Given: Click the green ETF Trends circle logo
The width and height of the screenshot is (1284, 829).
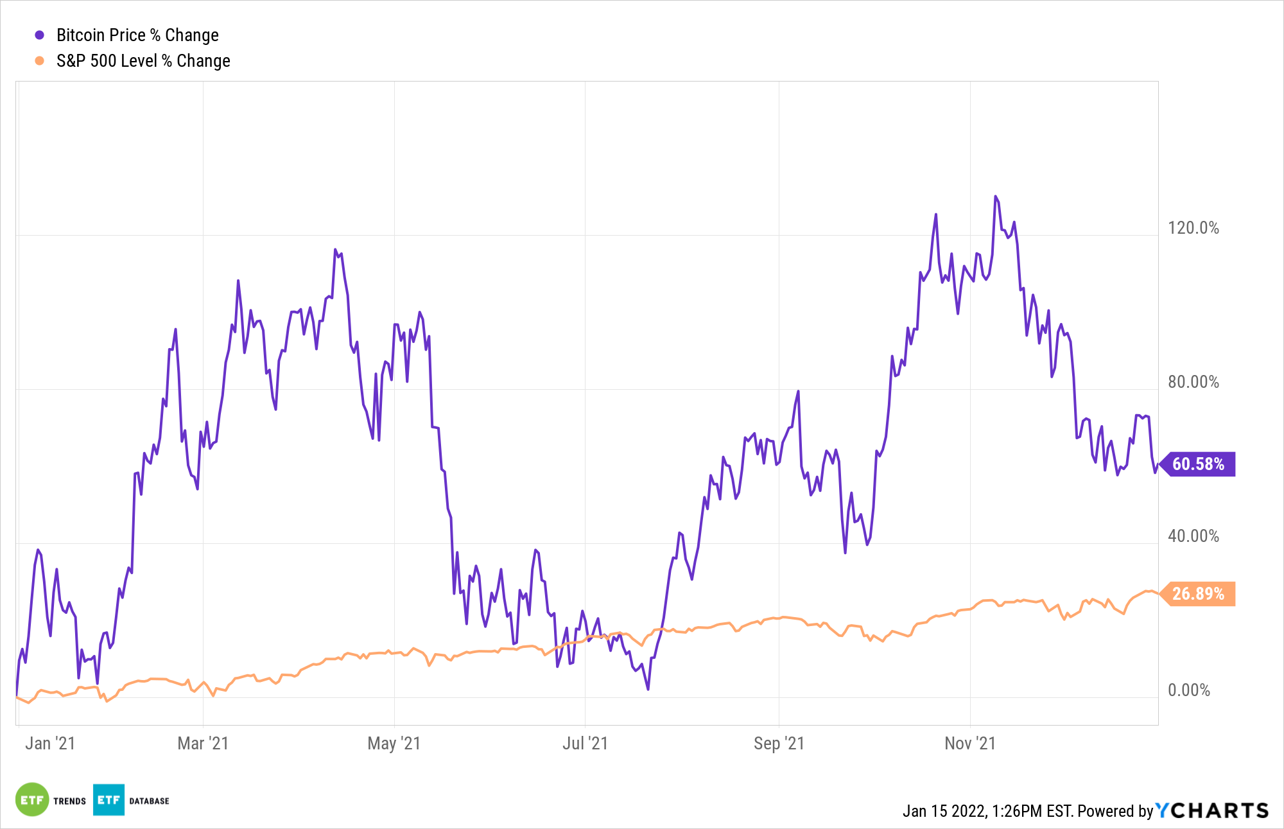Looking at the screenshot, I should pos(32,799).
